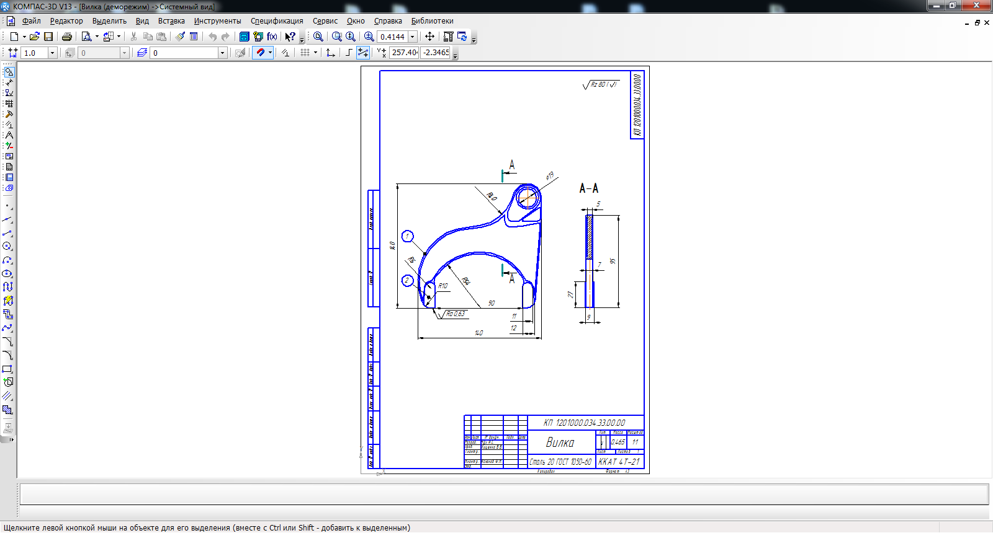Select the hatching tool

(x=7, y=410)
